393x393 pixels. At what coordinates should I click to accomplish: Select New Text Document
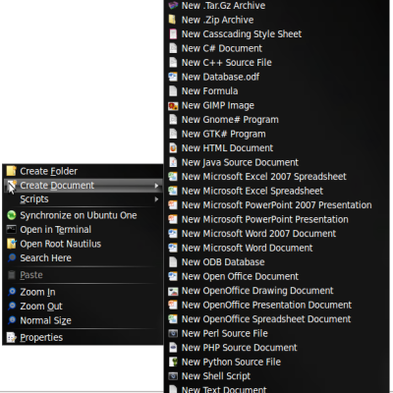[x=277, y=389]
